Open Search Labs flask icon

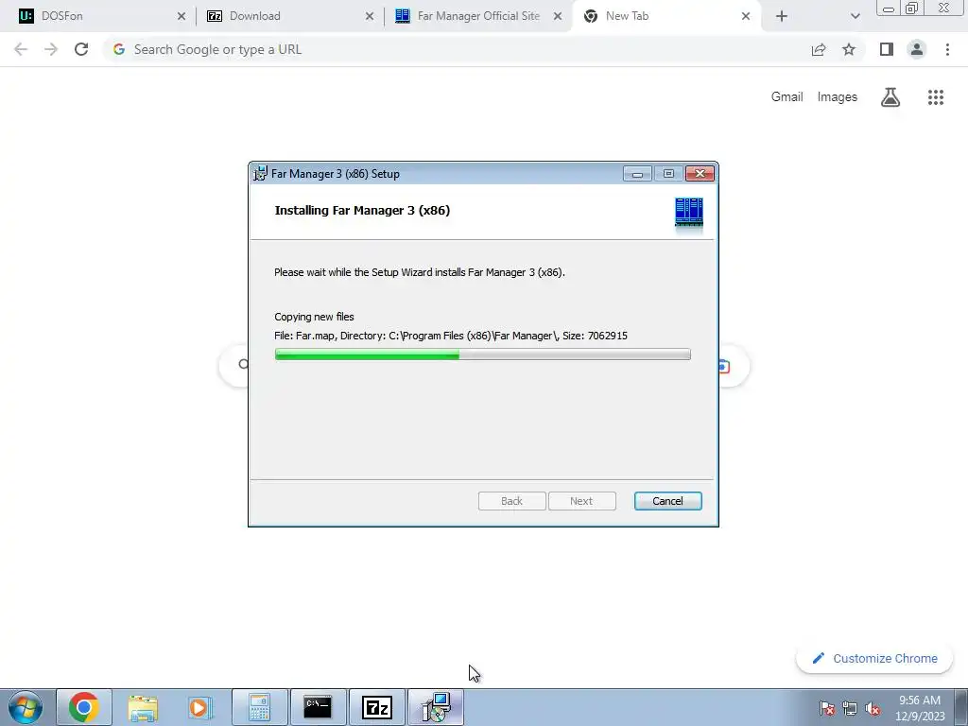890,97
